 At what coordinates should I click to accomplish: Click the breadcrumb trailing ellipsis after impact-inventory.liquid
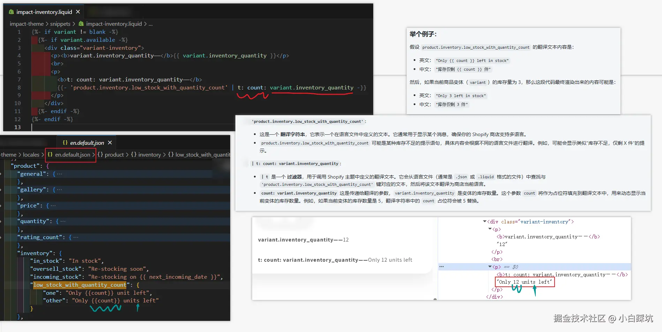coord(151,24)
